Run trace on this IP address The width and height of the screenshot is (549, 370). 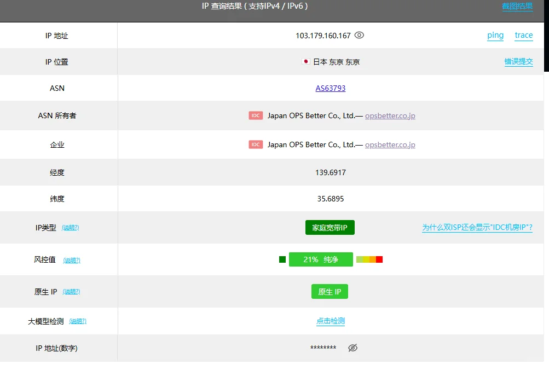[x=523, y=35]
